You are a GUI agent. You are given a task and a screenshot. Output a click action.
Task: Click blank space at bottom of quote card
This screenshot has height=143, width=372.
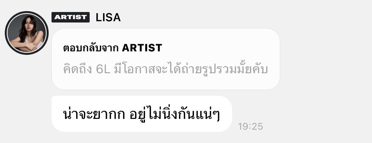click(x=166, y=83)
